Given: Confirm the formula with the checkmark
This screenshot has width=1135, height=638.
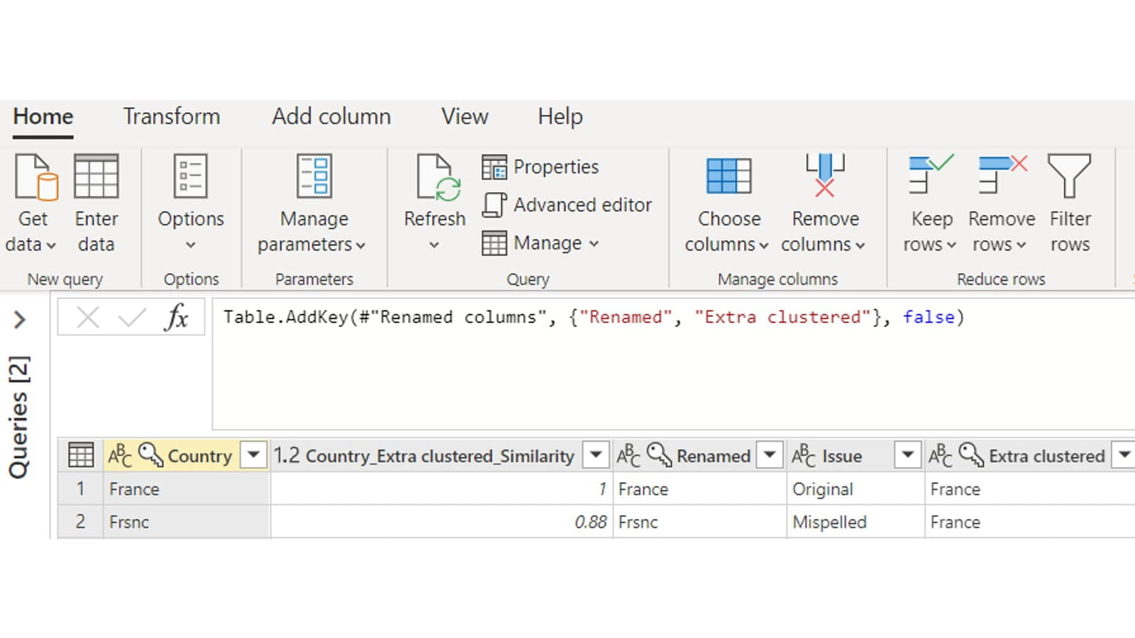Looking at the screenshot, I should (132, 317).
